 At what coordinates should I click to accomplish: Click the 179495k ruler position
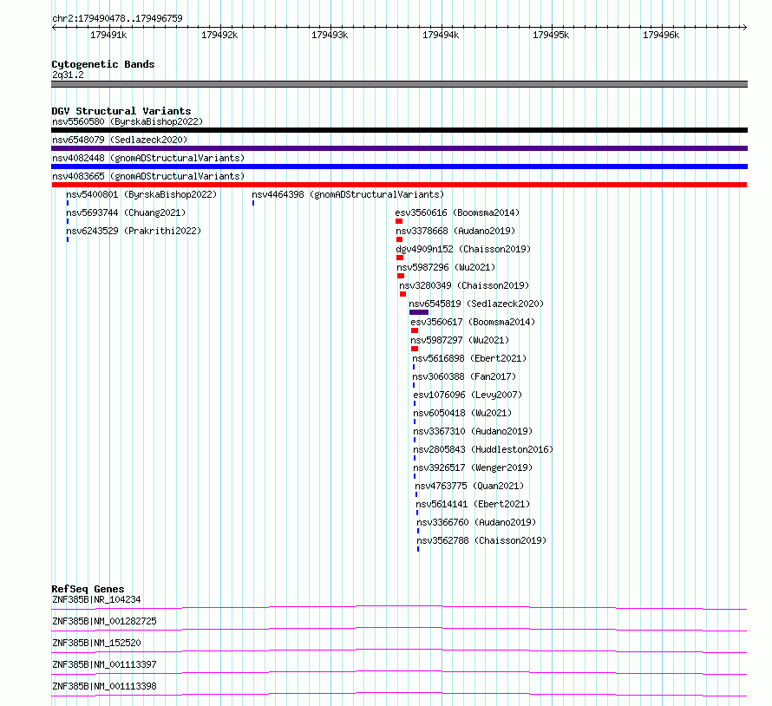point(551,35)
